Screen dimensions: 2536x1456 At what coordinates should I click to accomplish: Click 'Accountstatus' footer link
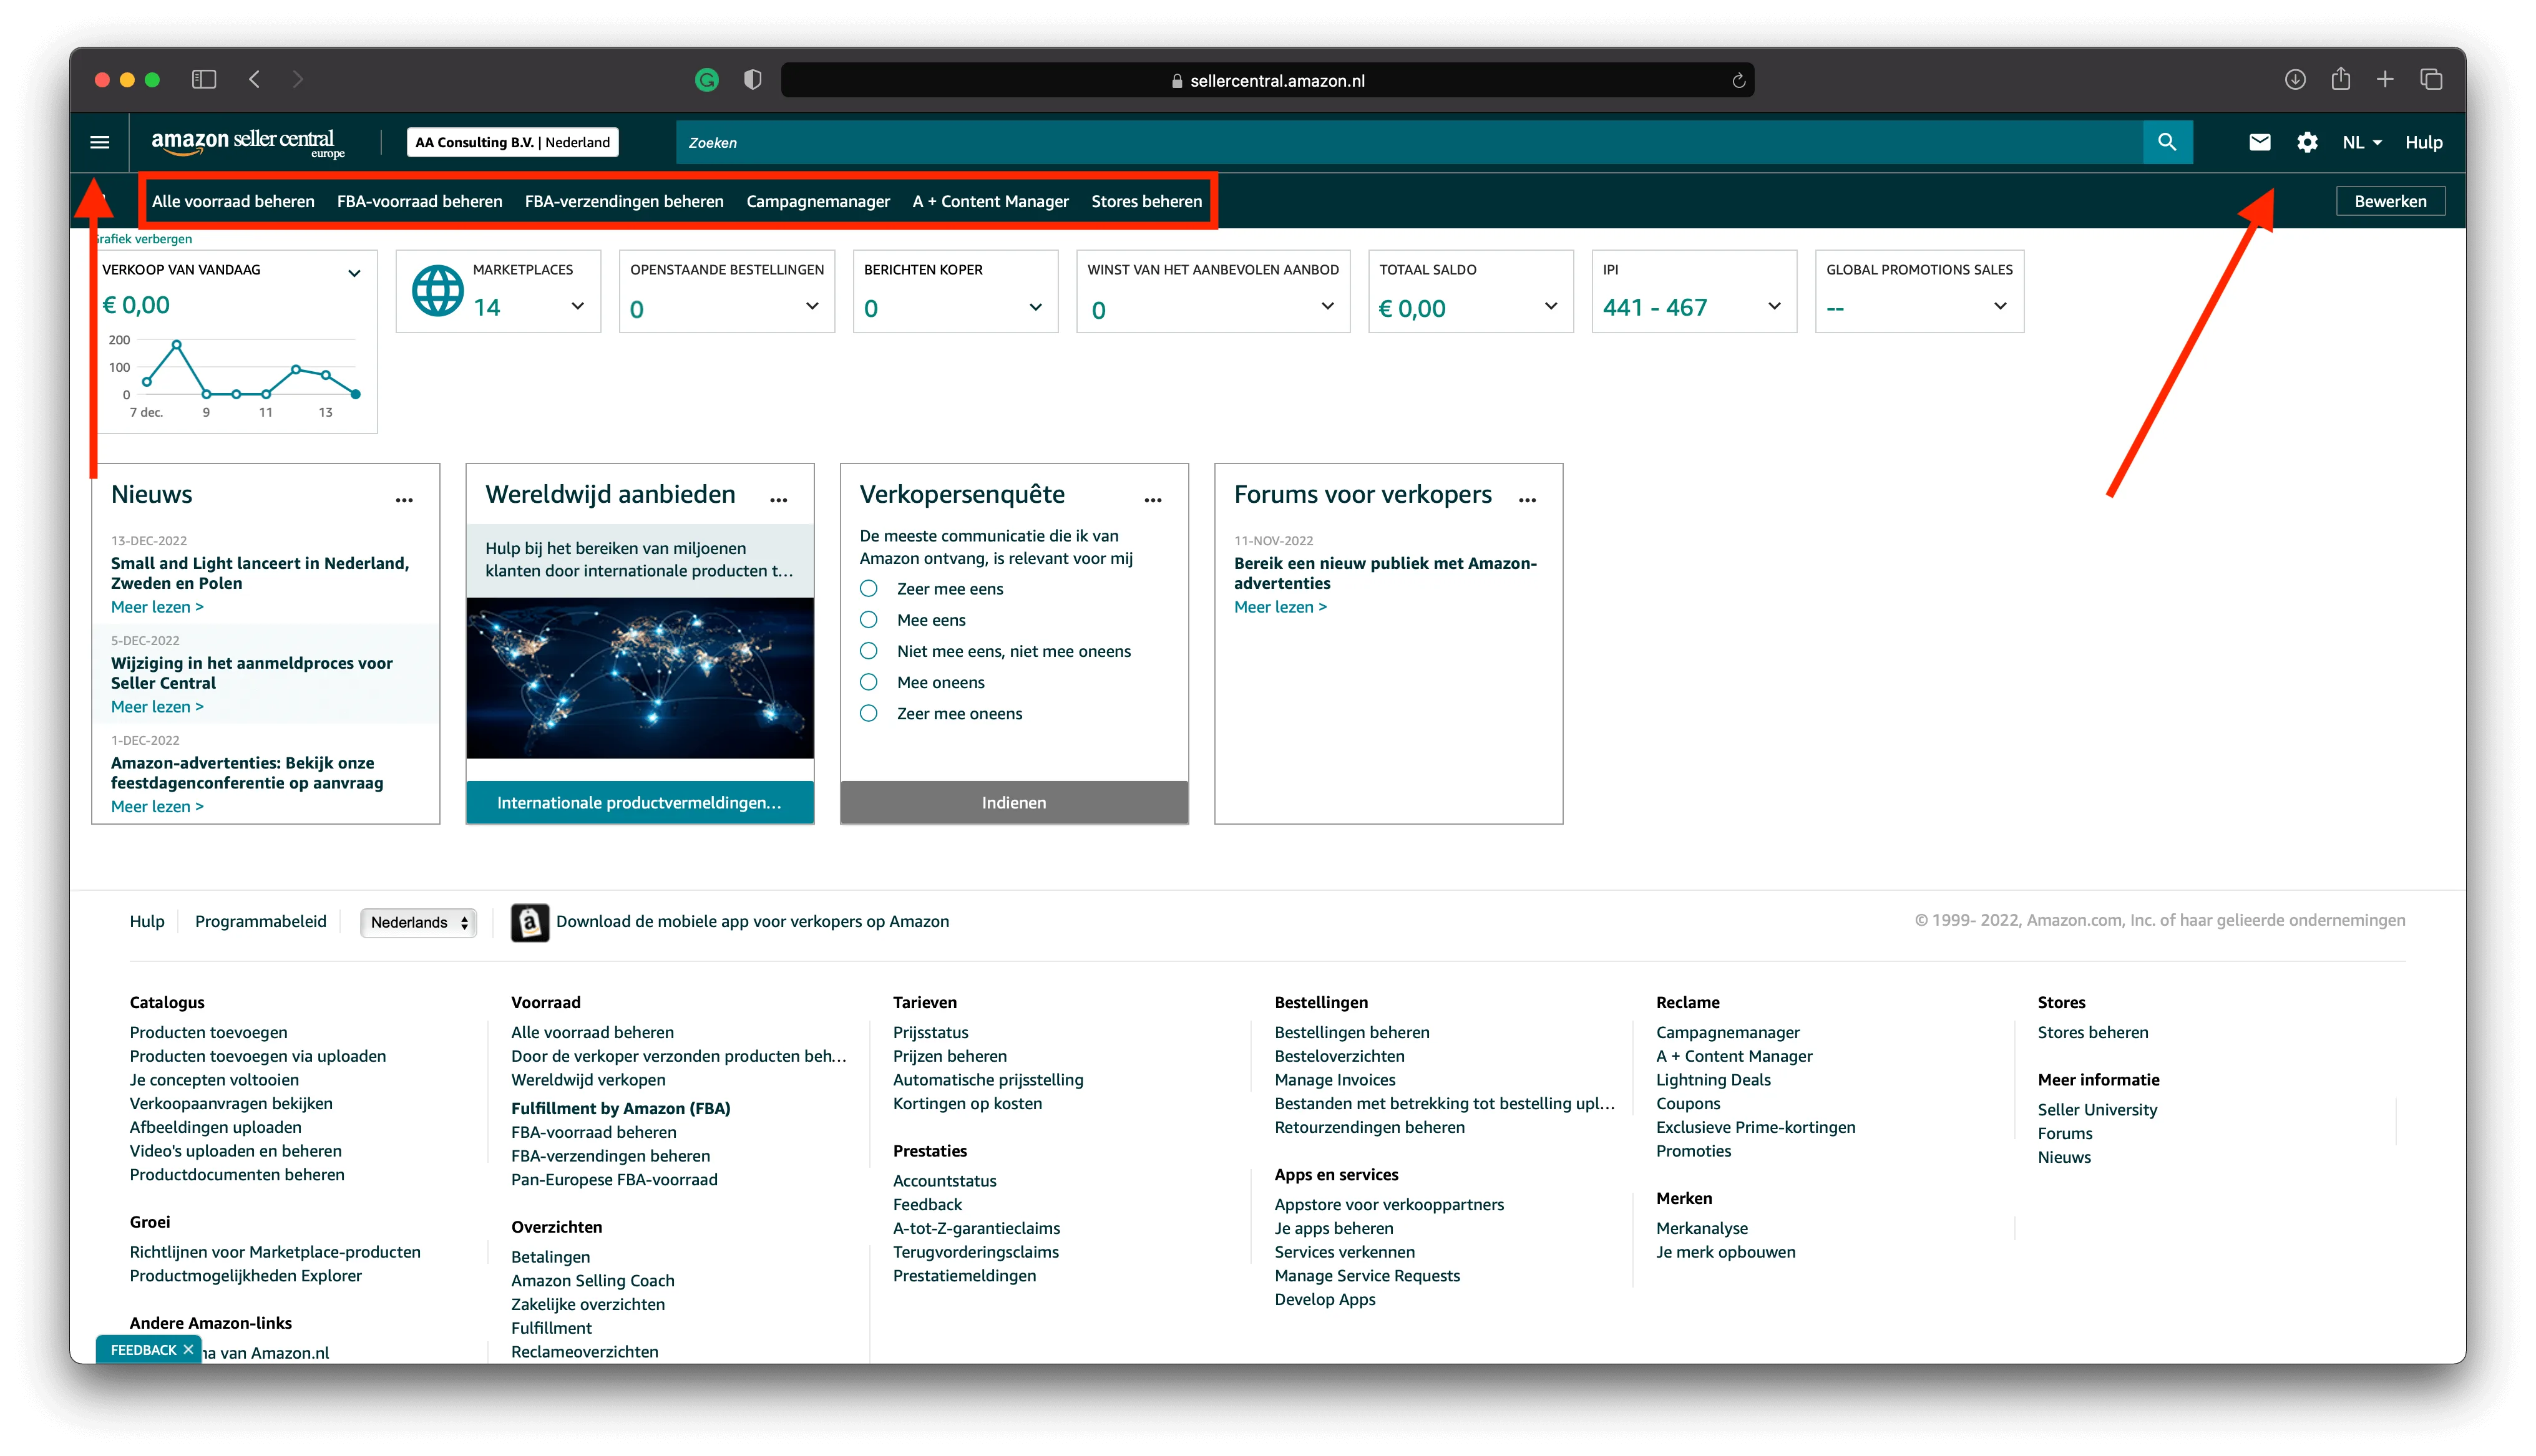[x=944, y=1181]
